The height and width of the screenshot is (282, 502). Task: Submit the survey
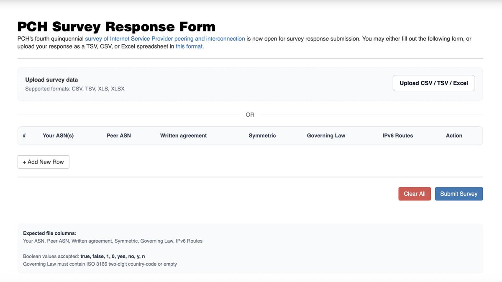pos(459,194)
